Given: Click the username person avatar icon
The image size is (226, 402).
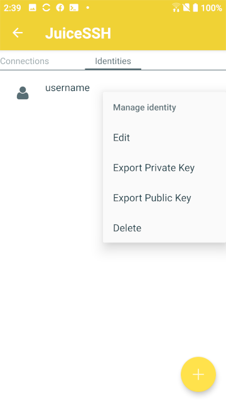Looking at the screenshot, I should click(x=23, y=93).
